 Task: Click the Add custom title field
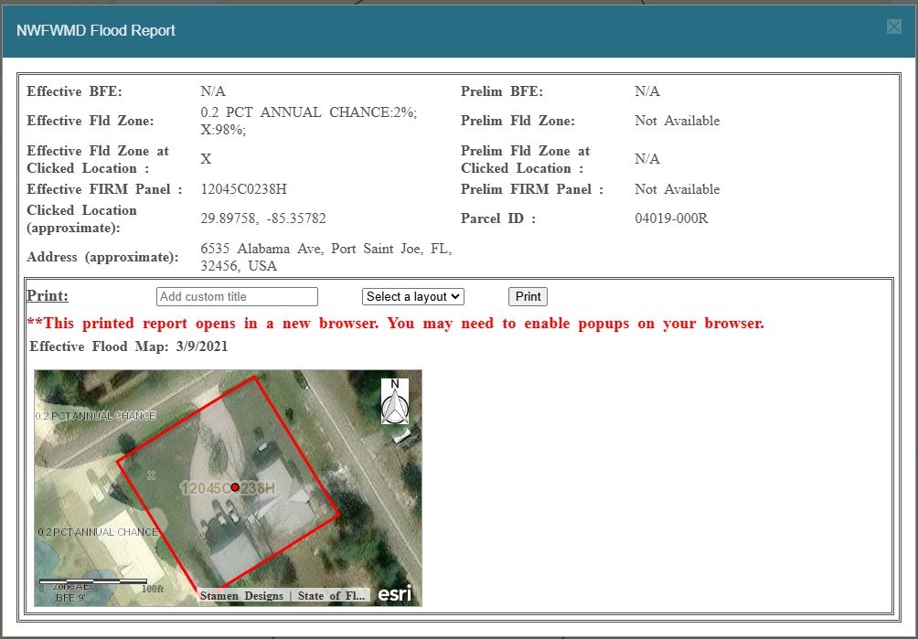click(x=237, y=296)
